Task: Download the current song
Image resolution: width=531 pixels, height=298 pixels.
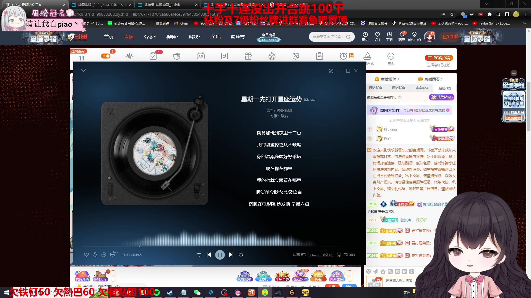Action: pyautogui.click(x=95, y=255)
